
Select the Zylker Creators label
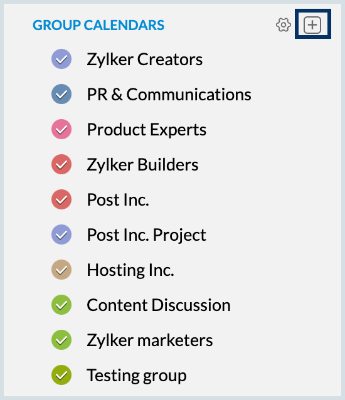click(145, 60)
